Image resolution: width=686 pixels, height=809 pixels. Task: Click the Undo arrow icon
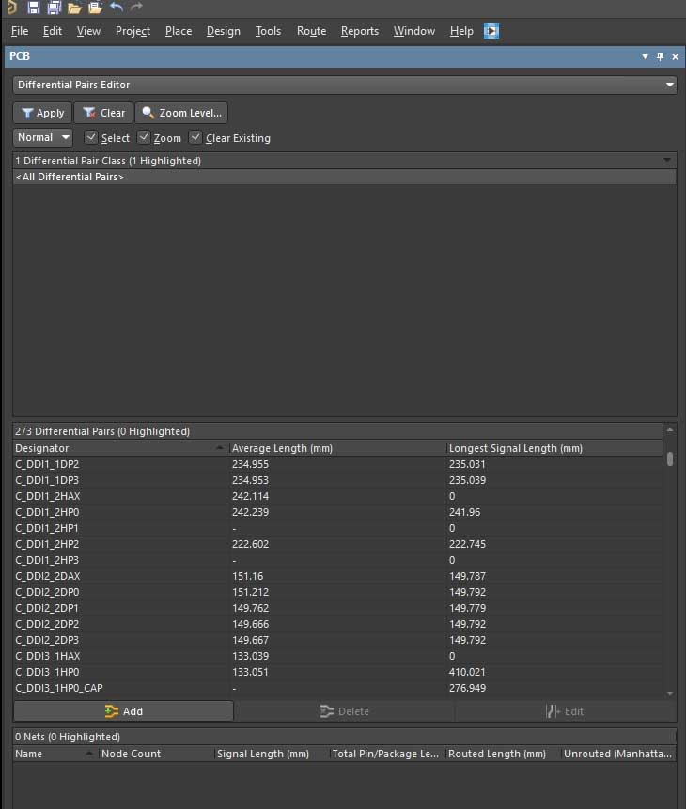pyautogui.click(x=117, y=8)
